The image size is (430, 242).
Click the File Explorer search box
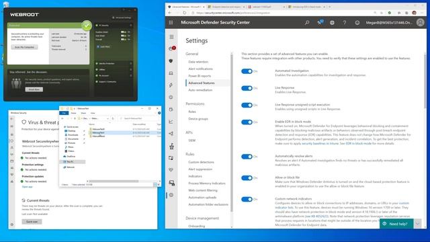pyautogui.click(x=139, y=118)
